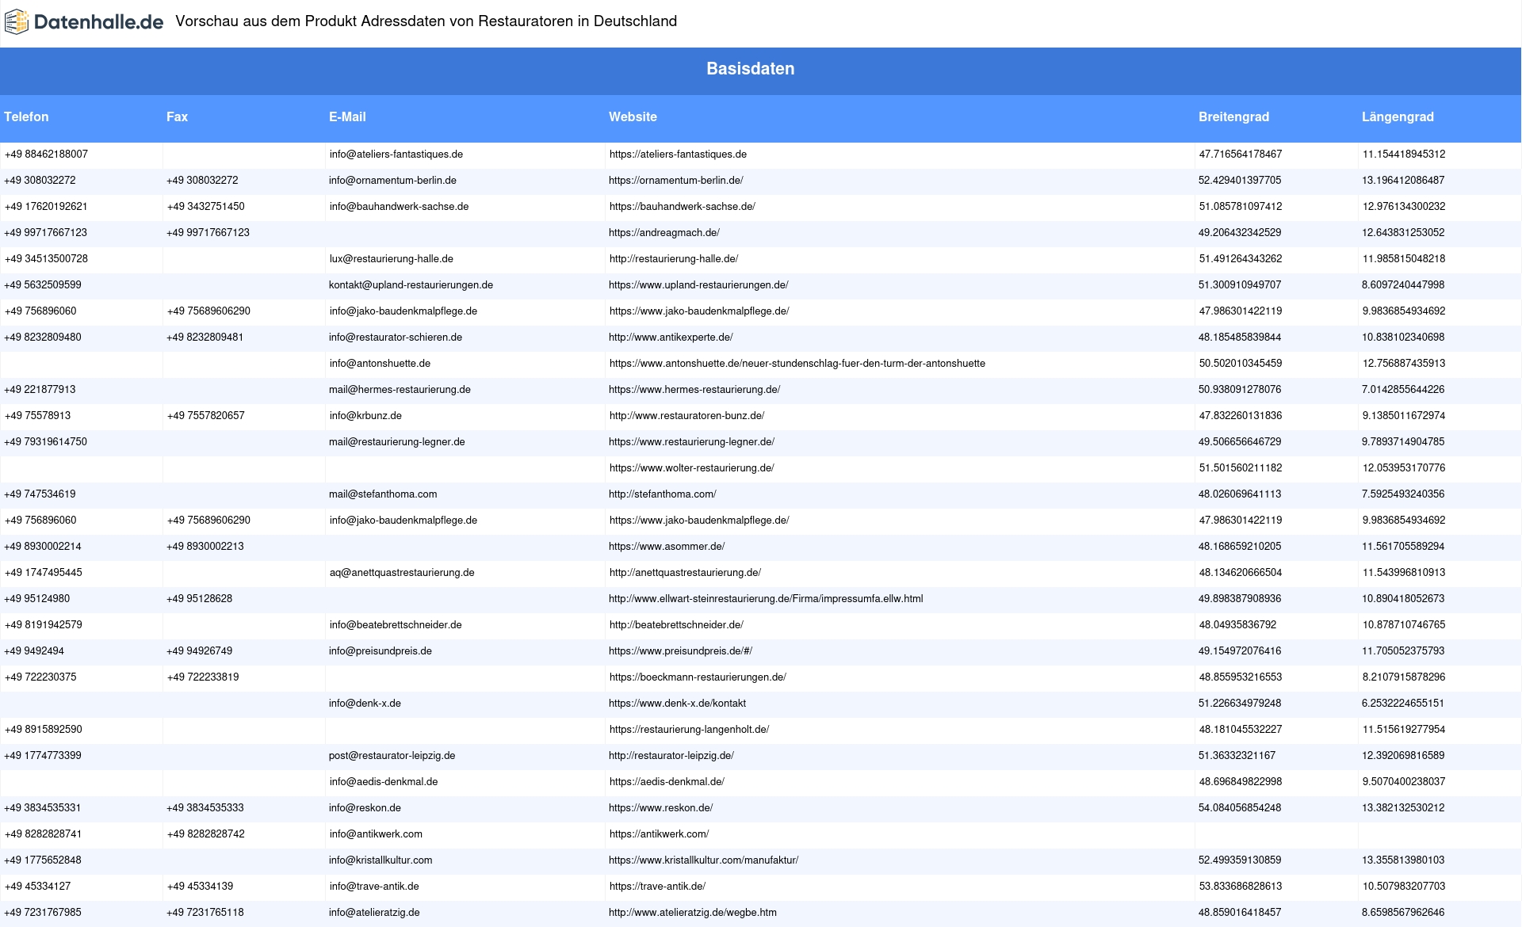Select the Breitengrad column header

(1233, 116)
